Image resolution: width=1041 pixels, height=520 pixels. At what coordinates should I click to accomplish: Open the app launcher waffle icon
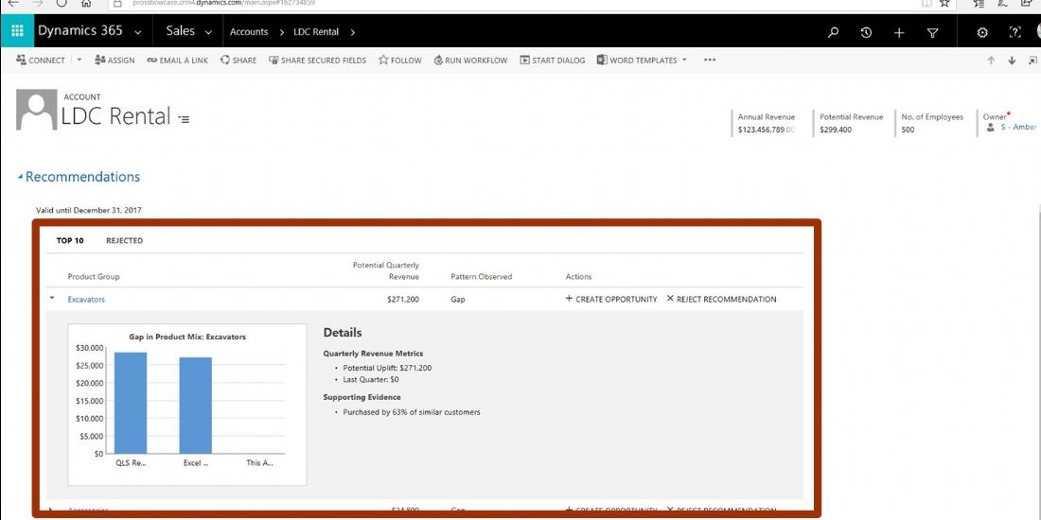[17, 31]
